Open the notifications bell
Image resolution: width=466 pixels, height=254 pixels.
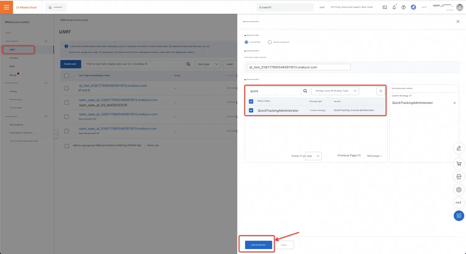tap(394, 7)
